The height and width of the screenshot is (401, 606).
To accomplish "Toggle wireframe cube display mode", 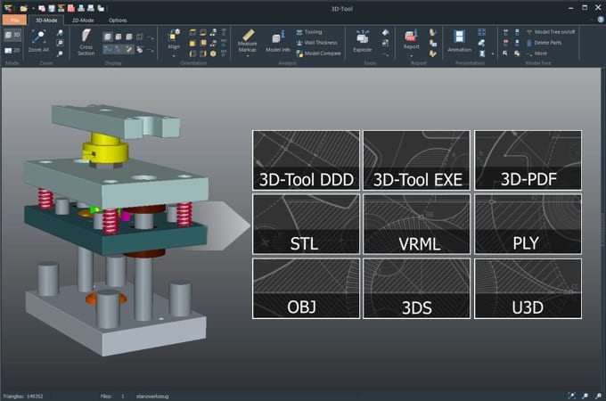I will click(140, 37).
